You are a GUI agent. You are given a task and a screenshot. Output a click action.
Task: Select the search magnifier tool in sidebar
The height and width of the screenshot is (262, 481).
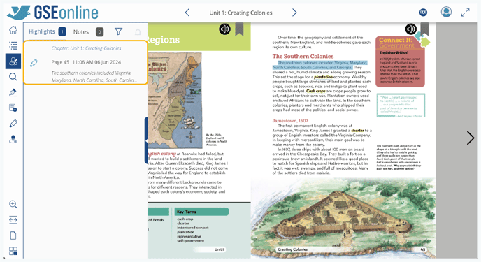click(x=13, y=77)
